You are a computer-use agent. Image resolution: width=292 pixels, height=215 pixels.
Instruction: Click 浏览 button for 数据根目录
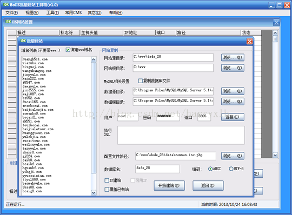coord(233,102)
